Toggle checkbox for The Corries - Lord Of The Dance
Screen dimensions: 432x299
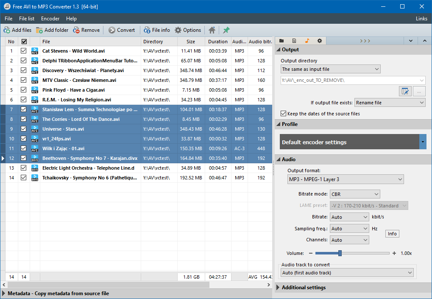point(24,119)
